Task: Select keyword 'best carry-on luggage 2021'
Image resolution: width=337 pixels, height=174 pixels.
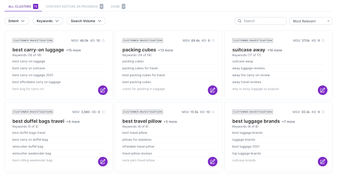Action: pos(33,75)
